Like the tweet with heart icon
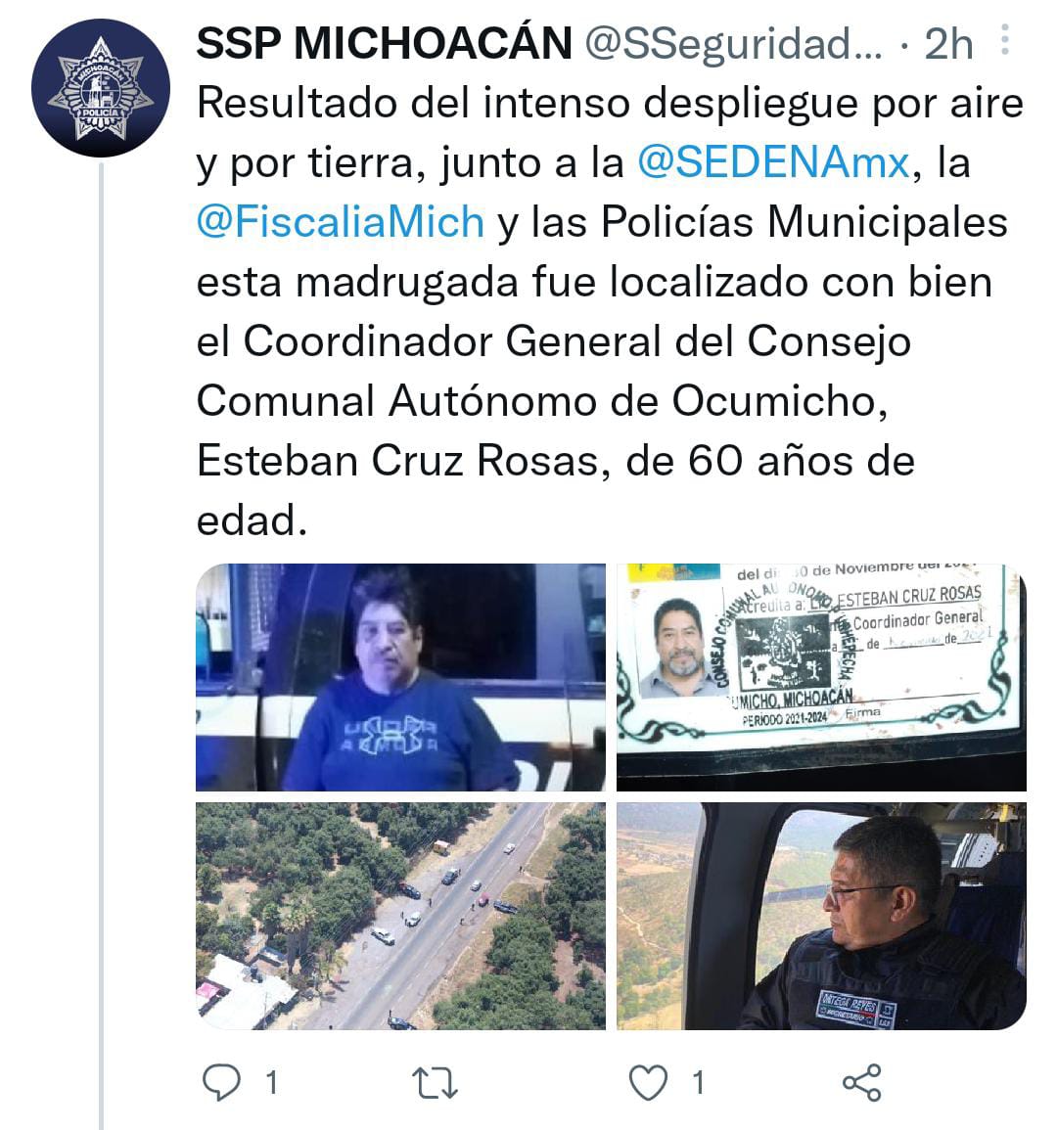The width and height of the screenshot is (1057, 1130). [x=648, y=1082]
